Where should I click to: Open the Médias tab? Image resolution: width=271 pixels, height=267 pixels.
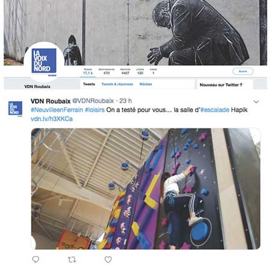(x=146, y=84)
